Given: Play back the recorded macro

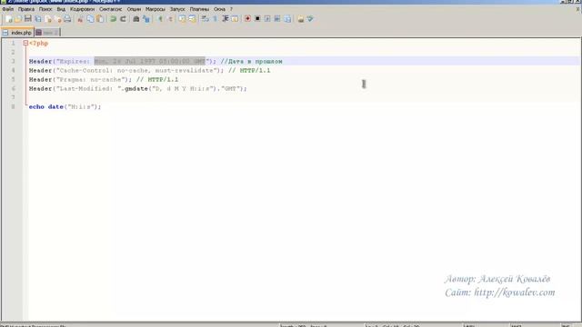Looking at the screenshot, I should click(x=267, y=19).
